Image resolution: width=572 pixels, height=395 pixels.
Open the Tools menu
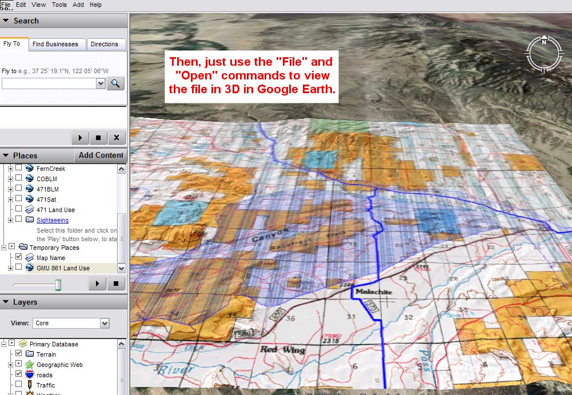tap(59, 5)
